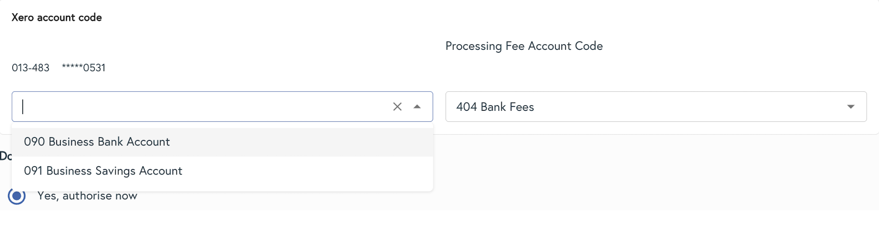Click the '090' code in first option
The height and width of the screenshot is (244, 879).
[x=34, y=142]
